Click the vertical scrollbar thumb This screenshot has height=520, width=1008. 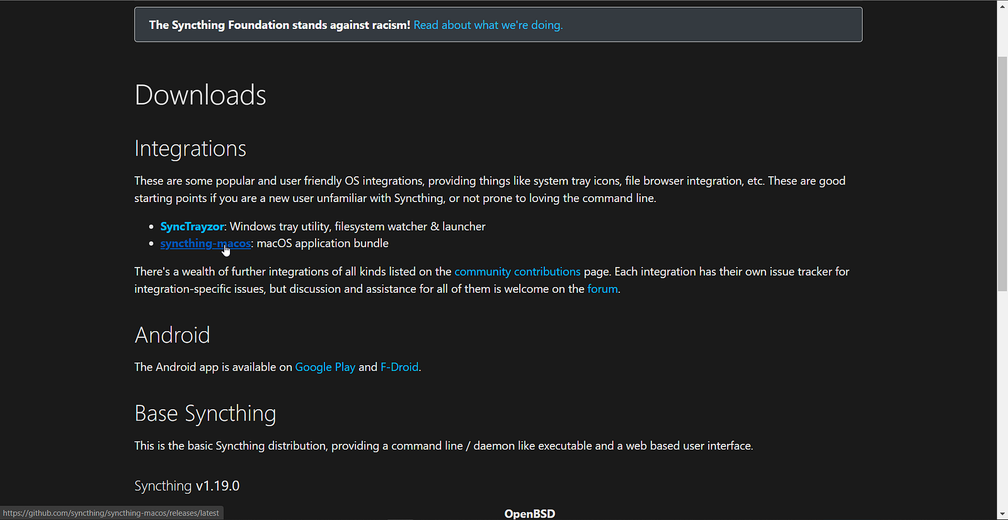[1002, 174]
